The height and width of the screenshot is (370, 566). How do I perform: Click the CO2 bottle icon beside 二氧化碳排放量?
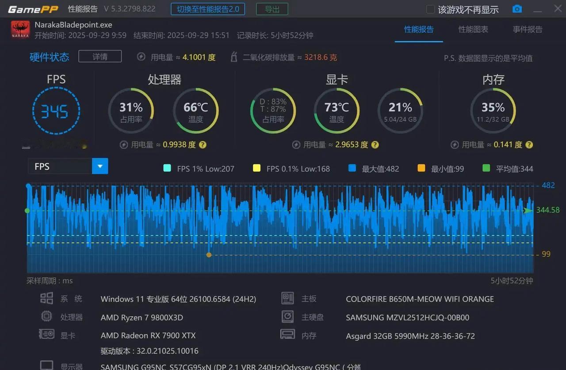pyautogui.click(x=234, y=57)
